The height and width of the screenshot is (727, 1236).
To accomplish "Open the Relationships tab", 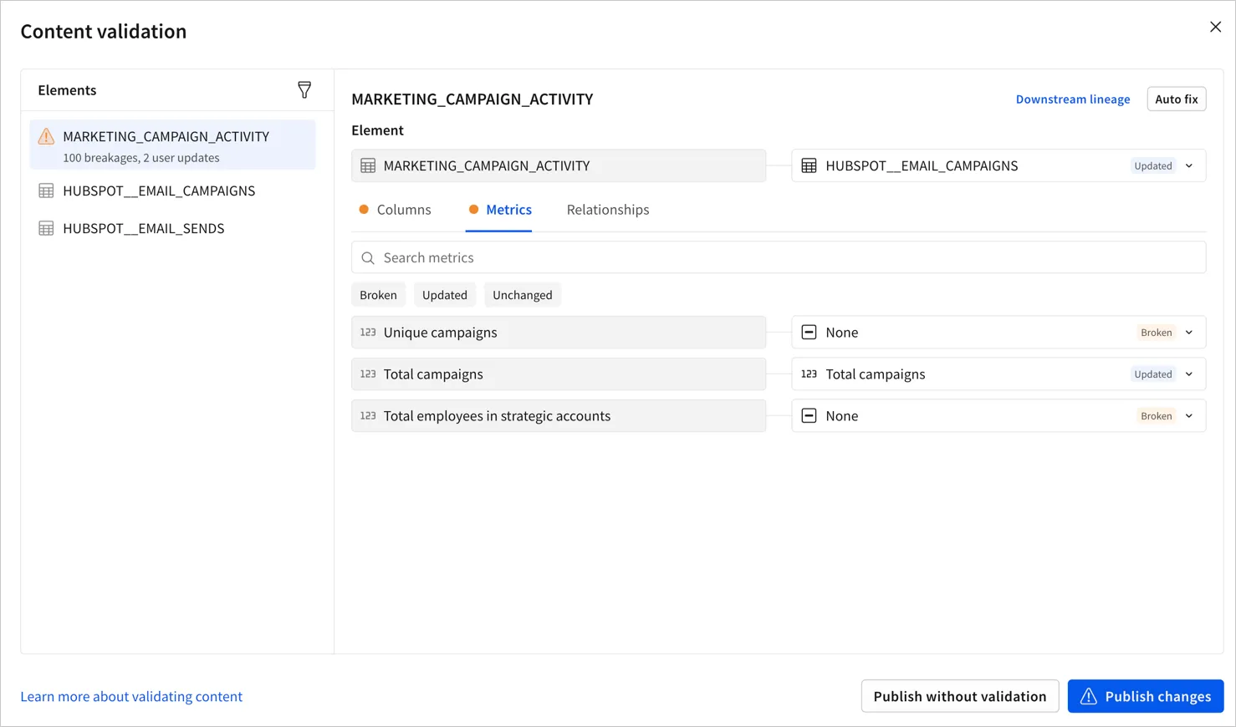I will coord(608,210).
